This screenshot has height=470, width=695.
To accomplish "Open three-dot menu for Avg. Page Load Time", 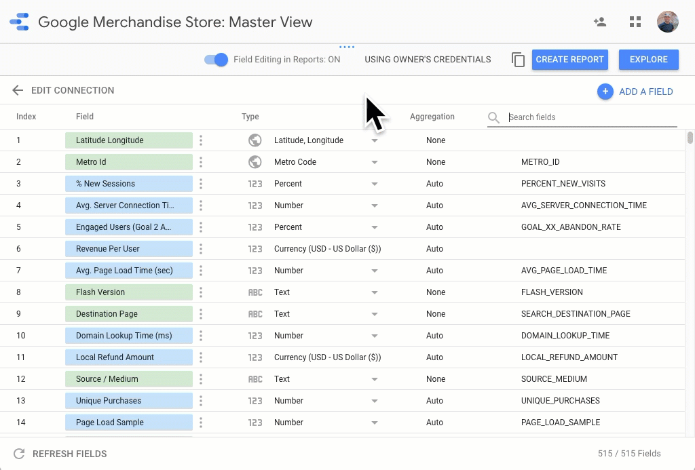I will 201,271.
